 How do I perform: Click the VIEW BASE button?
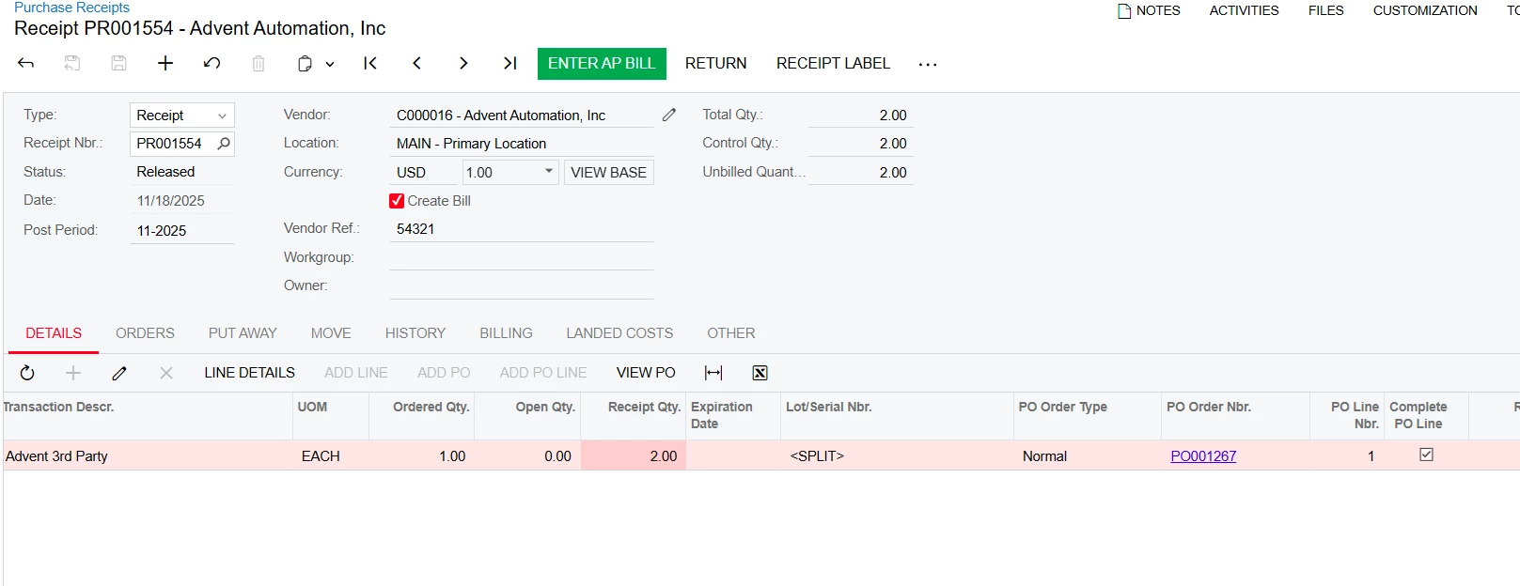coord(608,172)
